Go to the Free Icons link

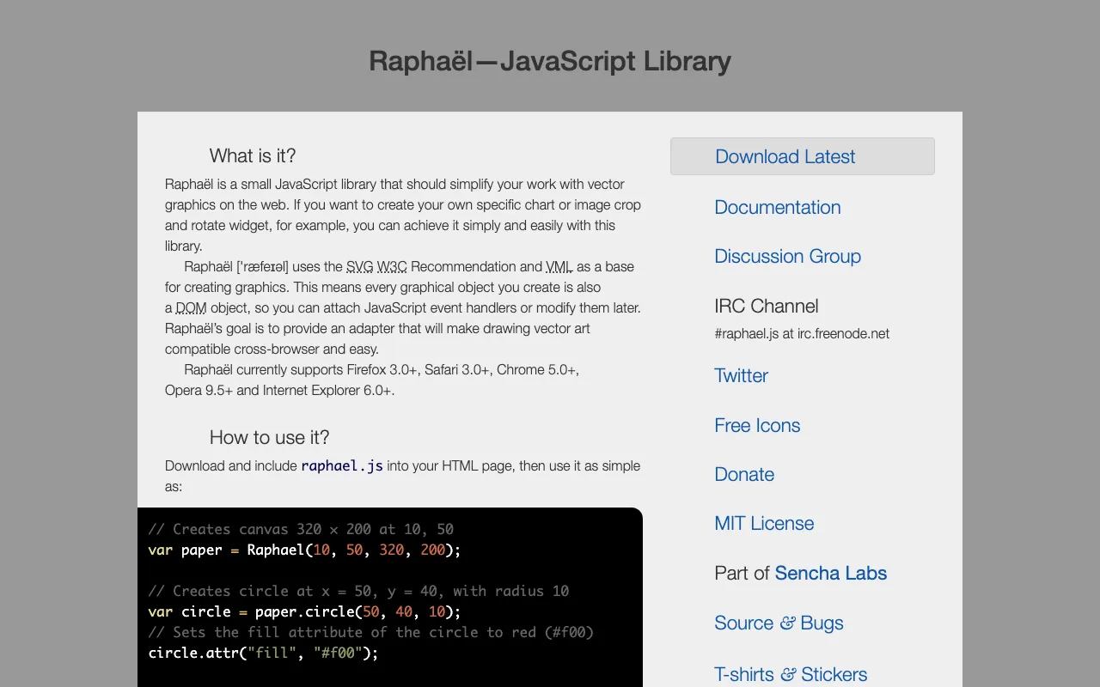757,425
